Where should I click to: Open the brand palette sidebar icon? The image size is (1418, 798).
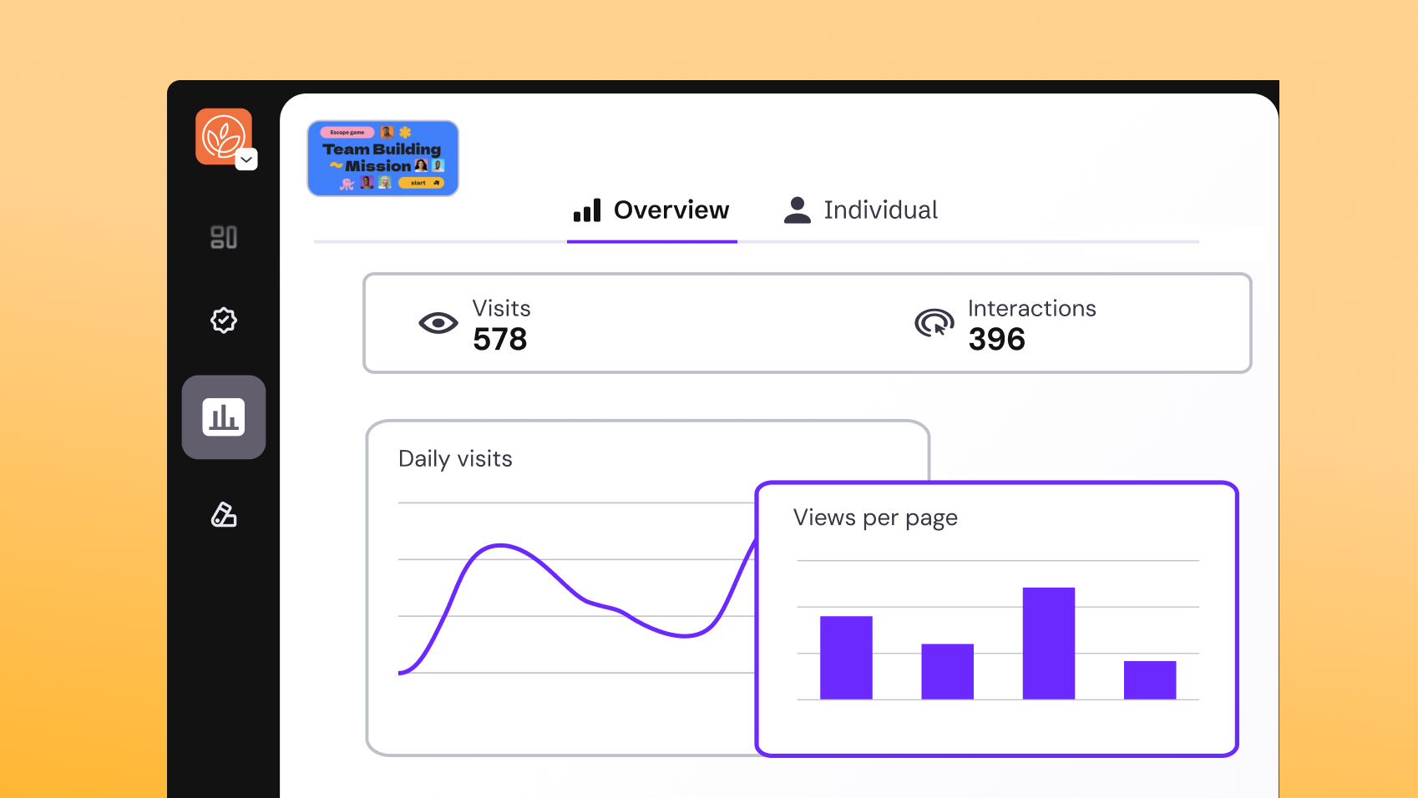pyautogui.click(x=224, y=514)
